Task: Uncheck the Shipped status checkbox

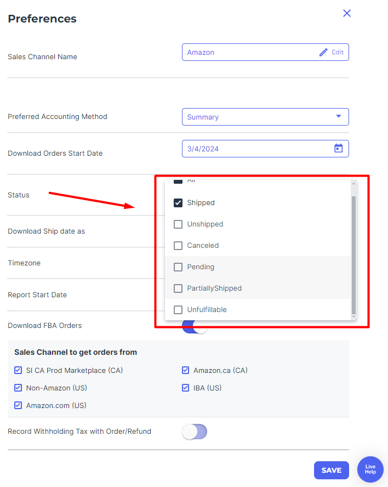Action: [x=178, y=203]
